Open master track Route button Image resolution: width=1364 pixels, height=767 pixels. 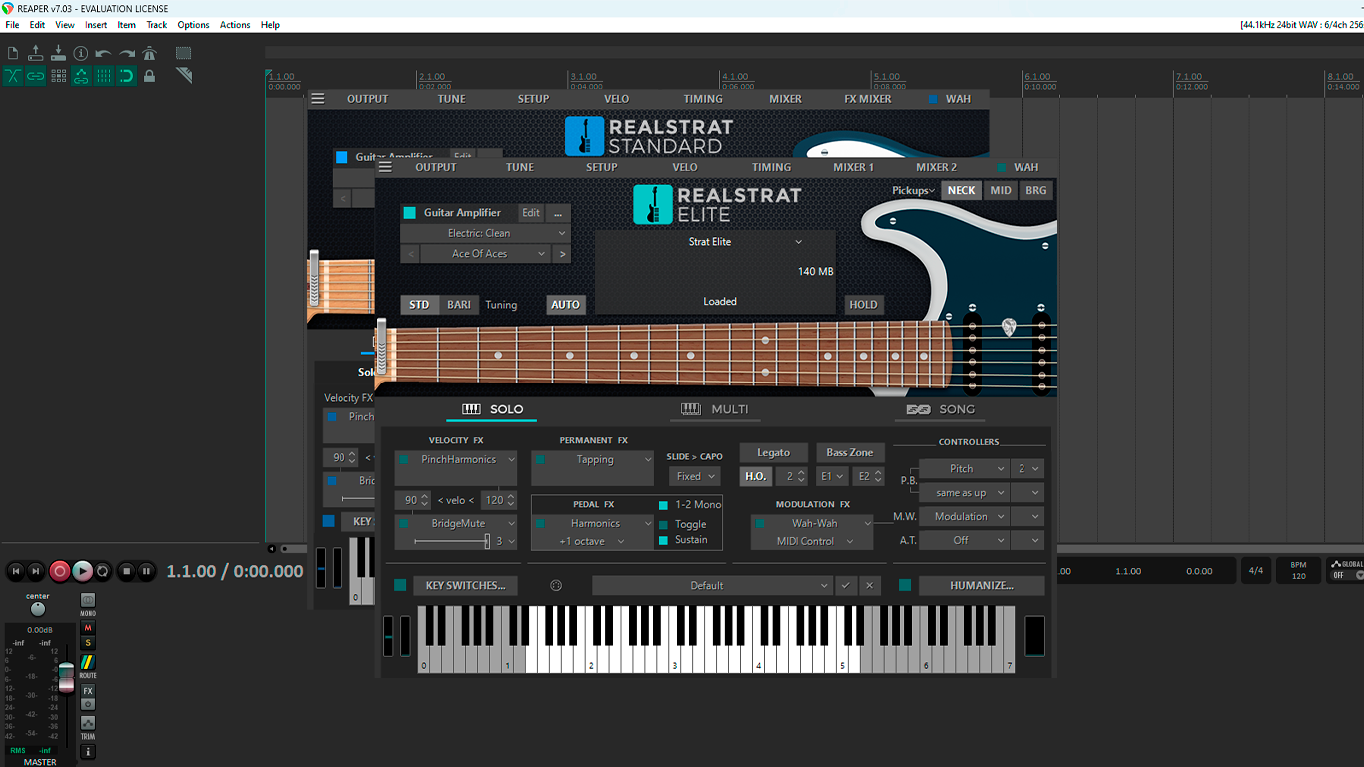tap(88, 663)
